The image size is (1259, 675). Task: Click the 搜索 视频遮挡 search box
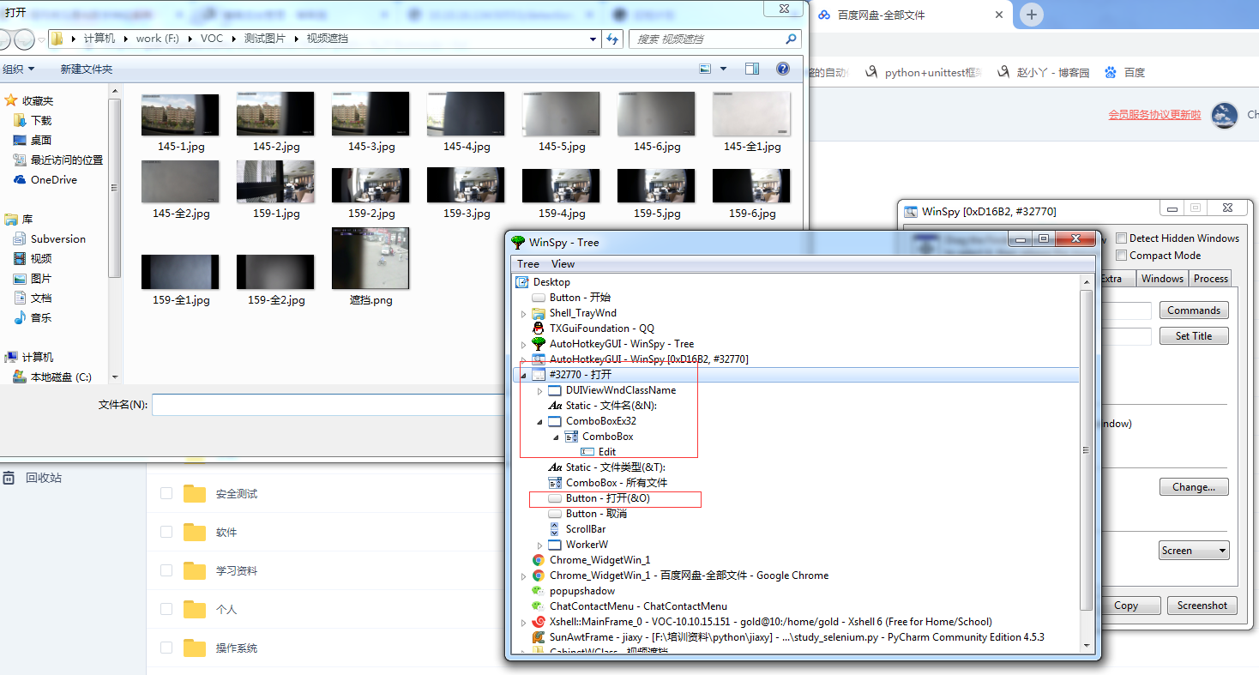(x=715, y=39)
